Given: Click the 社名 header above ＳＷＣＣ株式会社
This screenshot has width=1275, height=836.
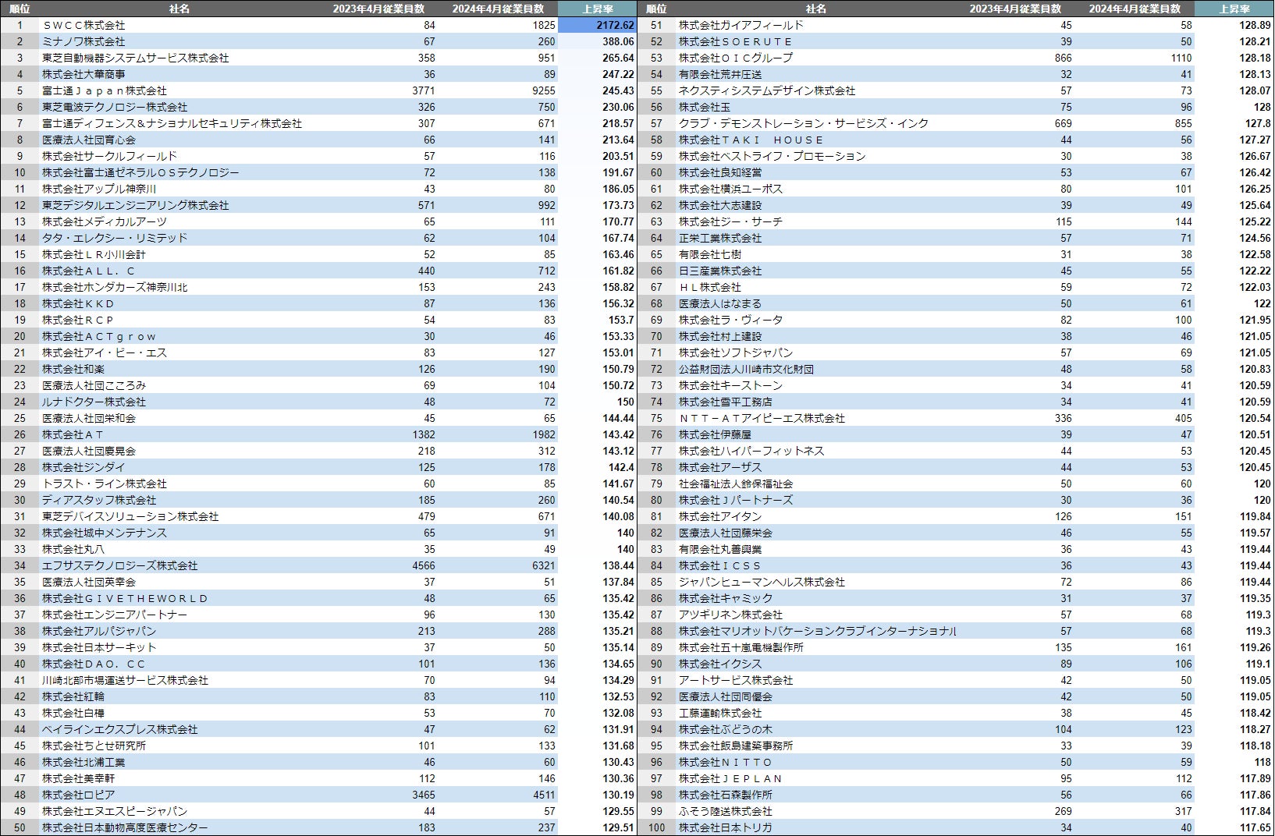Looking at the screenshot, I should [179, 9].
